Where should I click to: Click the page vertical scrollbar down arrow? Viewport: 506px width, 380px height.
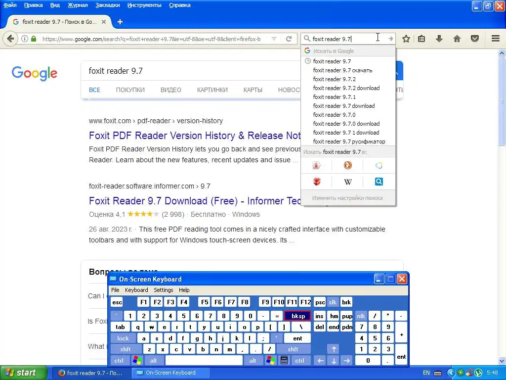[502, 361]
